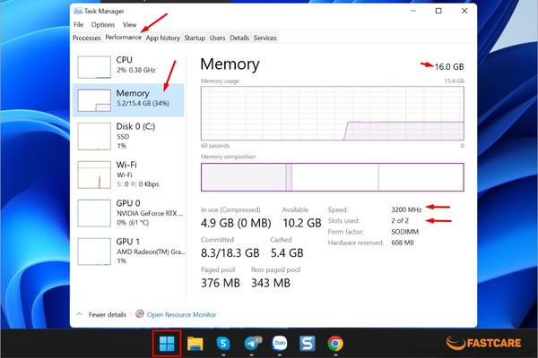This screenshot has width=538, height=358.
Task: Select the Memory item in sidebar
Action: click(x=128, y=100)
